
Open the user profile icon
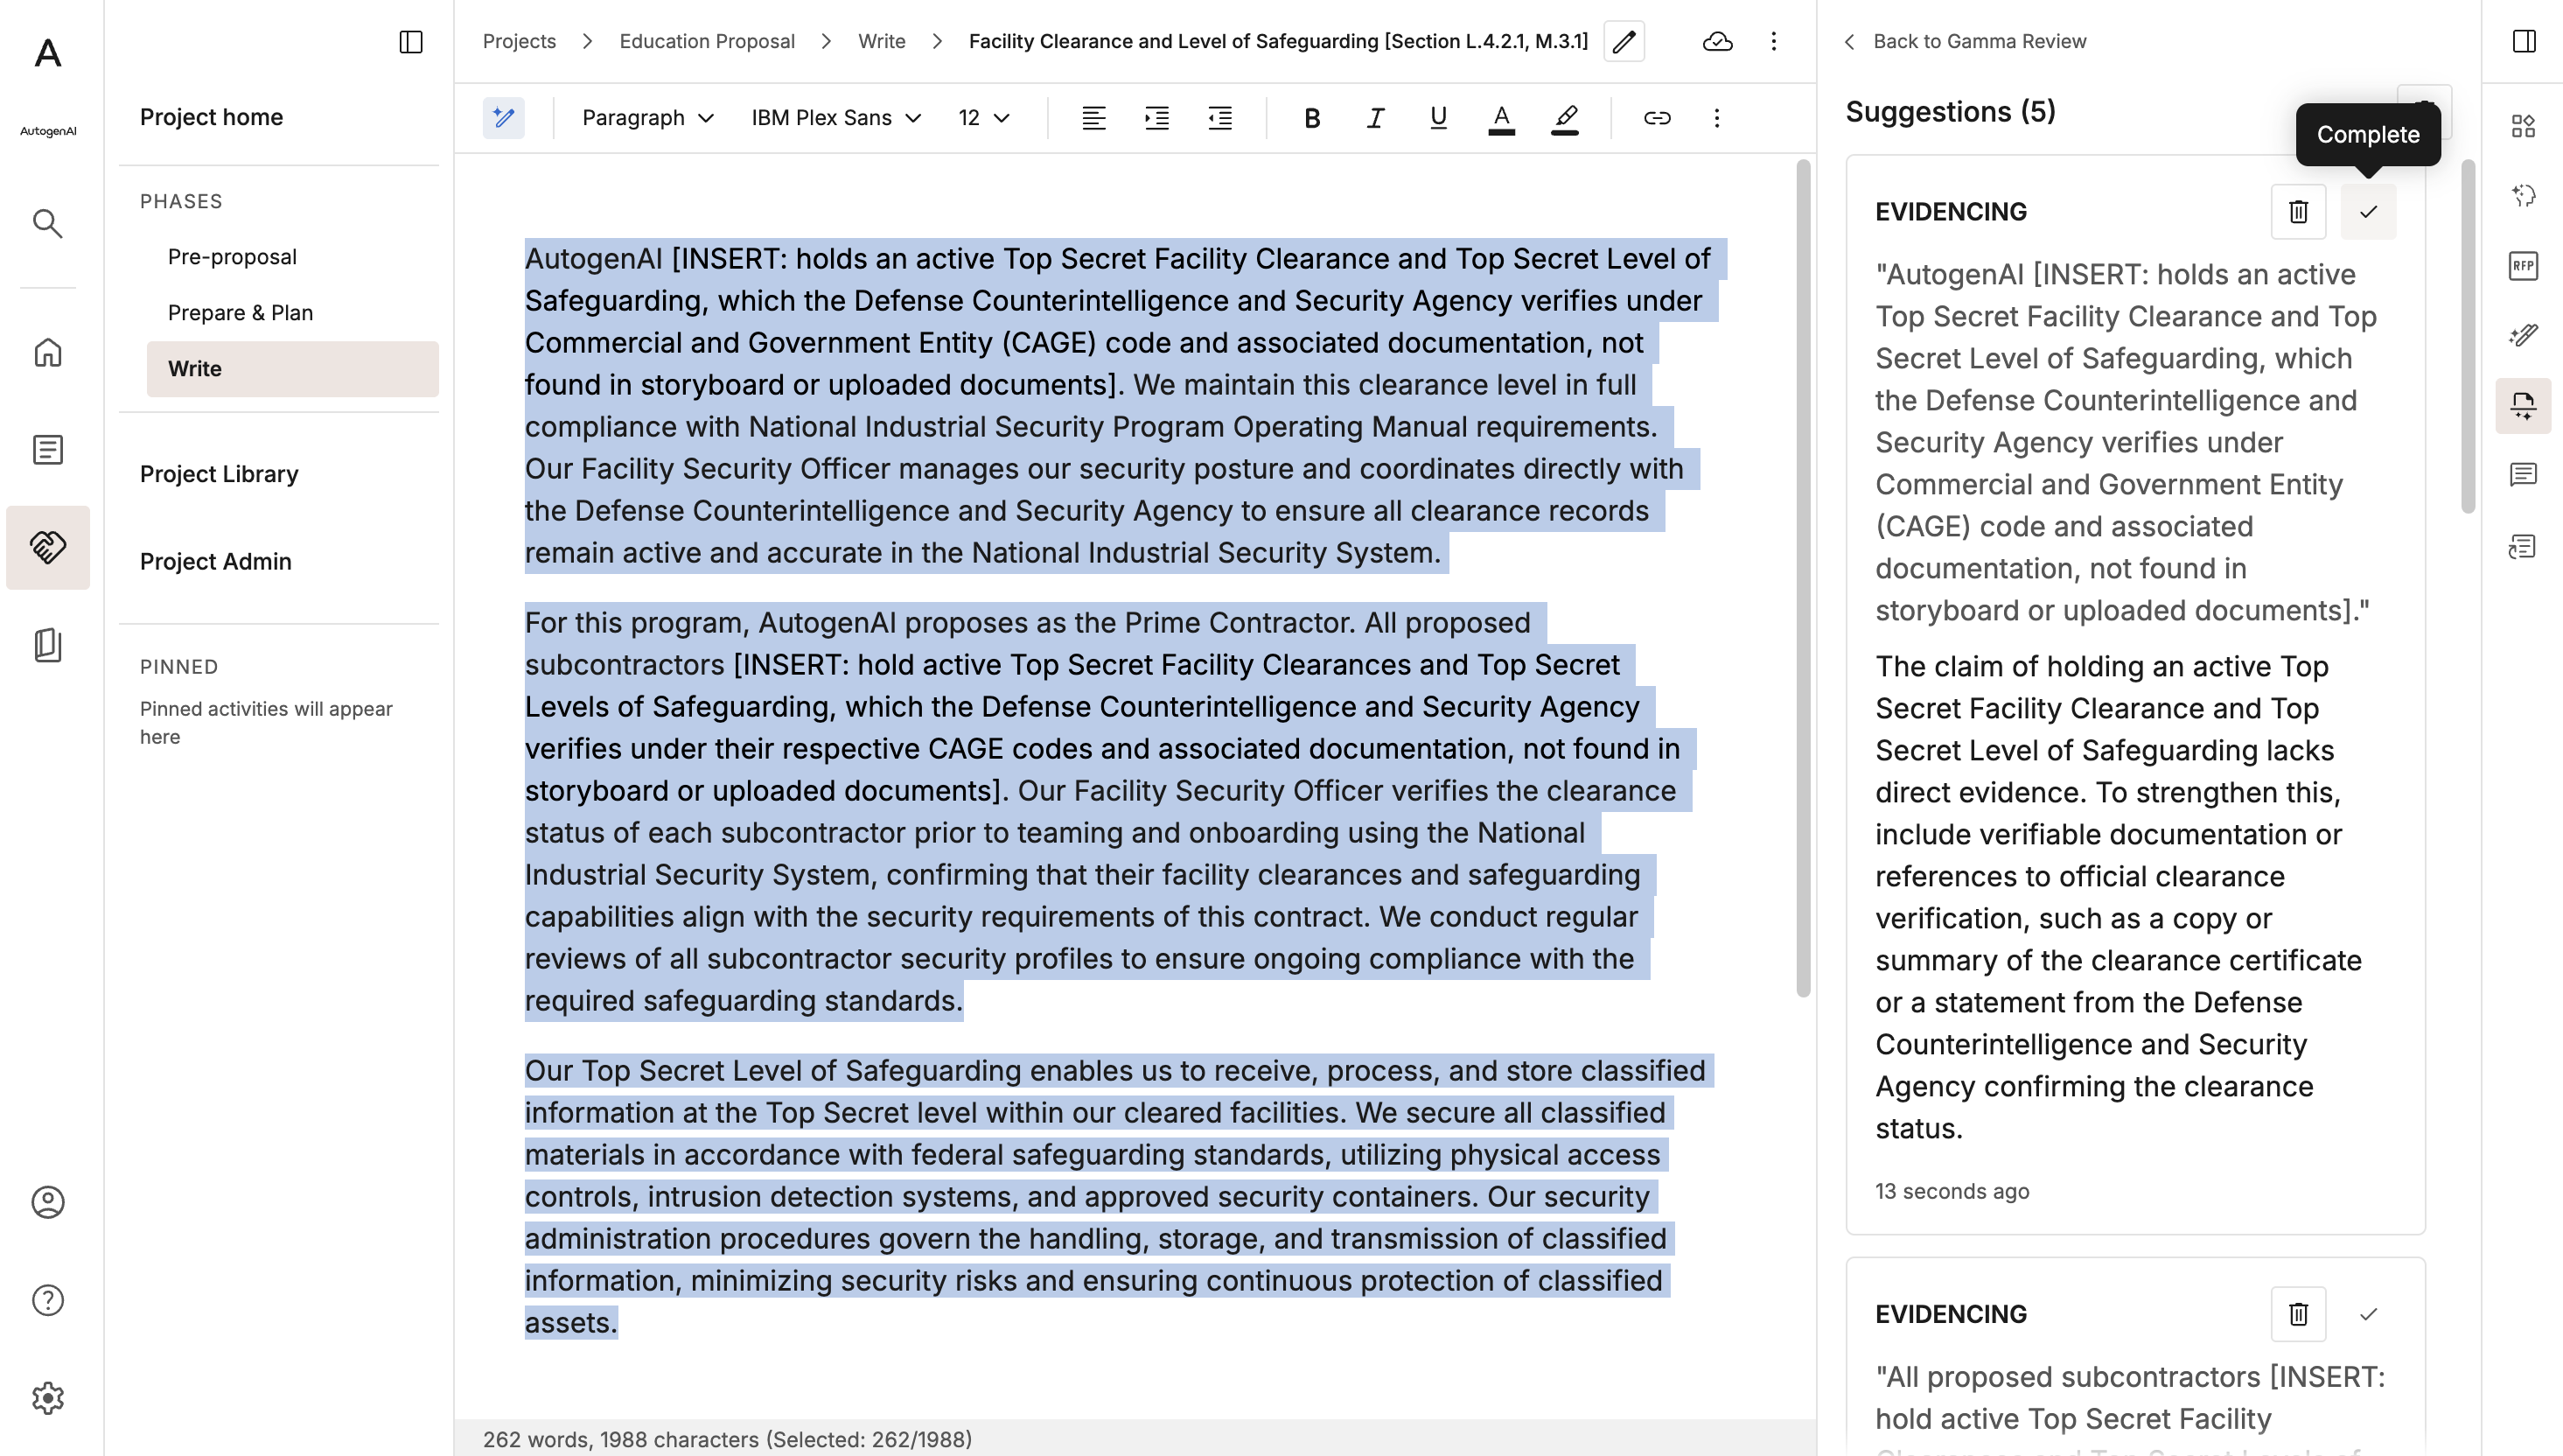tap(48, 1202)
